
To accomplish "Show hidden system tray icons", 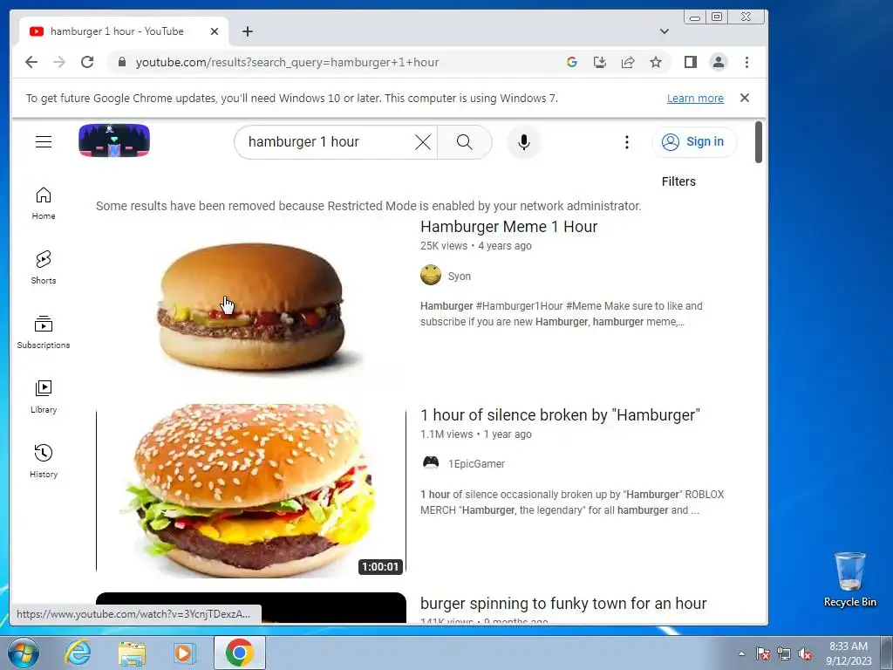I will point(741,653).
